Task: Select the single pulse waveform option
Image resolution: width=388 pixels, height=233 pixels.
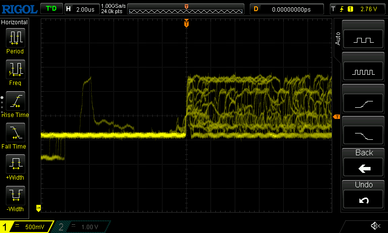Action: [x=364, y=40]
